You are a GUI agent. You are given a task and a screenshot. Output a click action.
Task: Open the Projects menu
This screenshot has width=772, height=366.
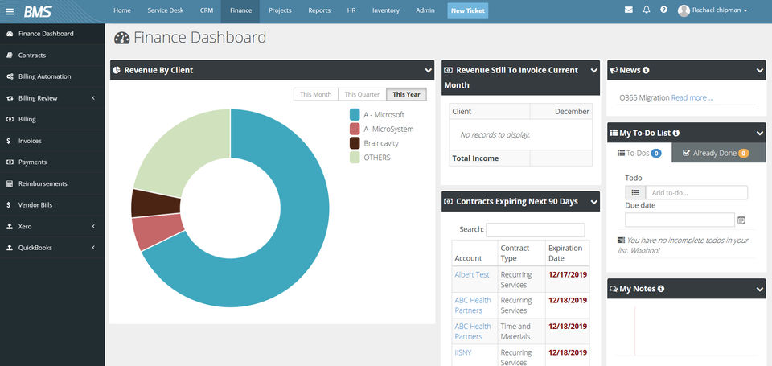[x=280, y=10]
